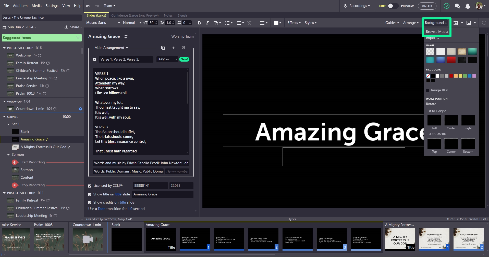Screen dimensions: 489x257
Task: Expand the Effects dropdown
Action: 294,23
